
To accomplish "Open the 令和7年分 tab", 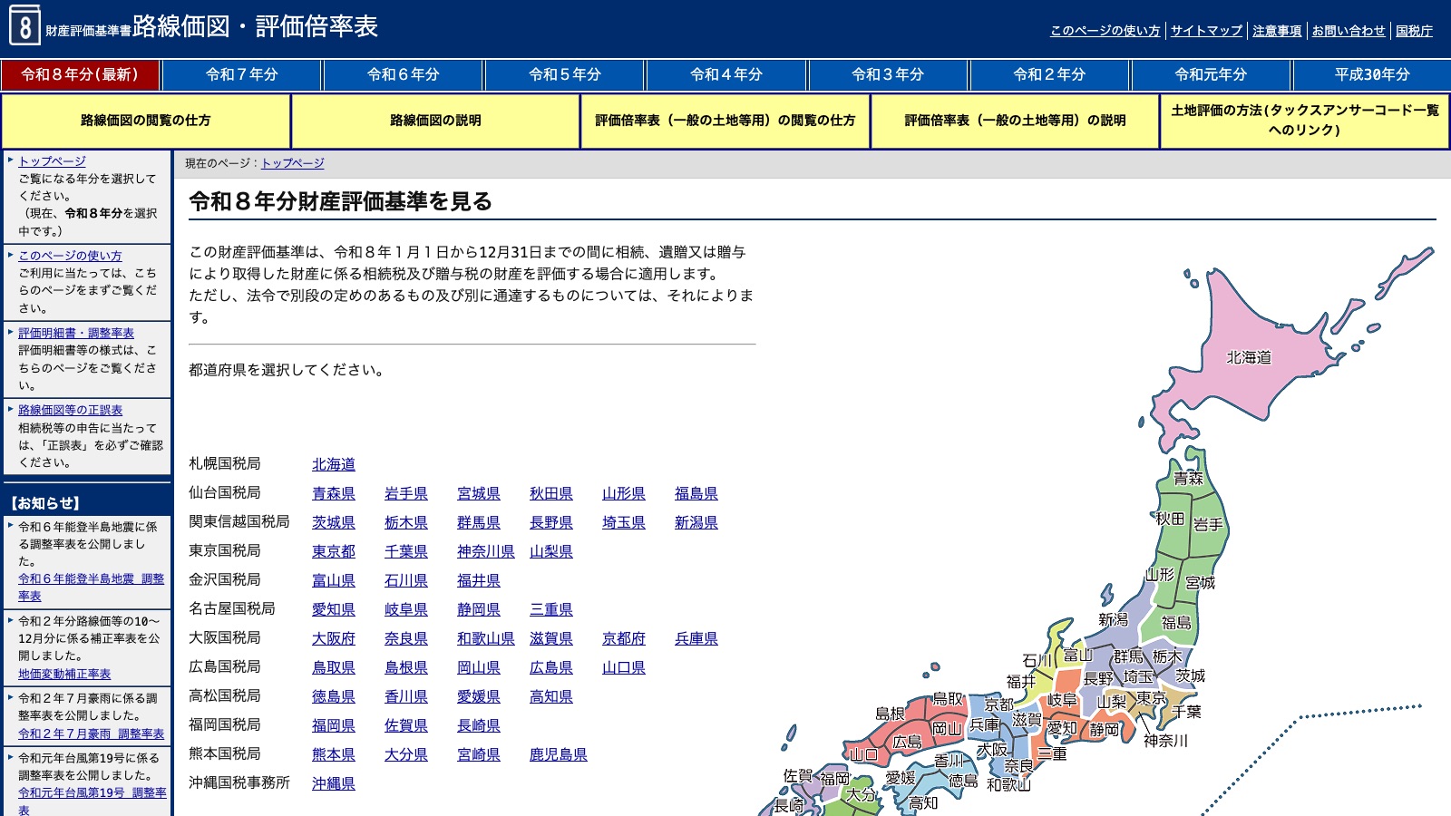I will coord(242,74).
